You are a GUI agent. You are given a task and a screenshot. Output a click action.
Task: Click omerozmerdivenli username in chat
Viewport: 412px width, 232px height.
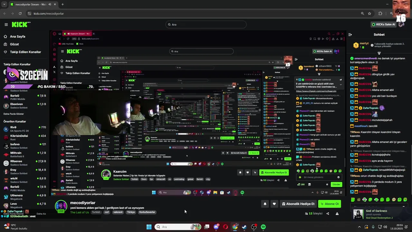point(366,58)
